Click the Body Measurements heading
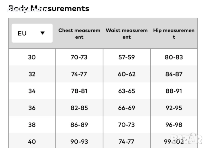Screen dimensions: 206x148 pyautogui.click(x=49, y=8)
